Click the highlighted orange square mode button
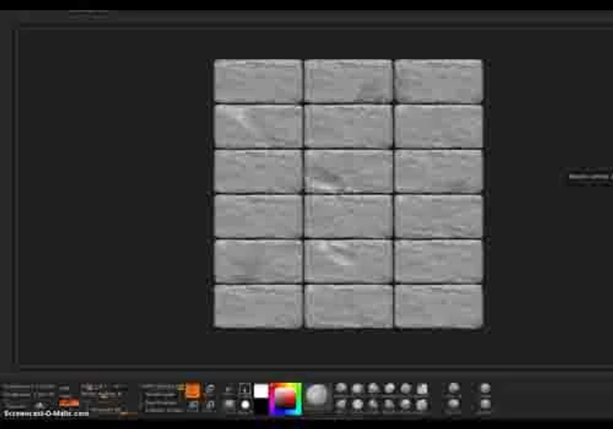The width and height of the screenshot is (613, 429). pyautogui.click(x=192, y=391)
